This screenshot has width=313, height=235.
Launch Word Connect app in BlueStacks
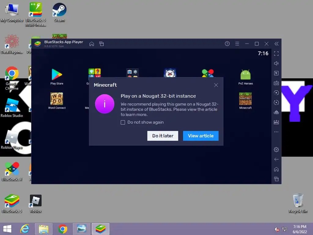click(57, 101)
